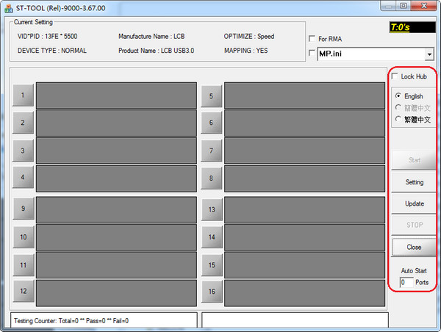Open the MP.ini dropdown arrow
This screenshot has height=332, width=441.
pyautogui.click(x=429, y=54)
